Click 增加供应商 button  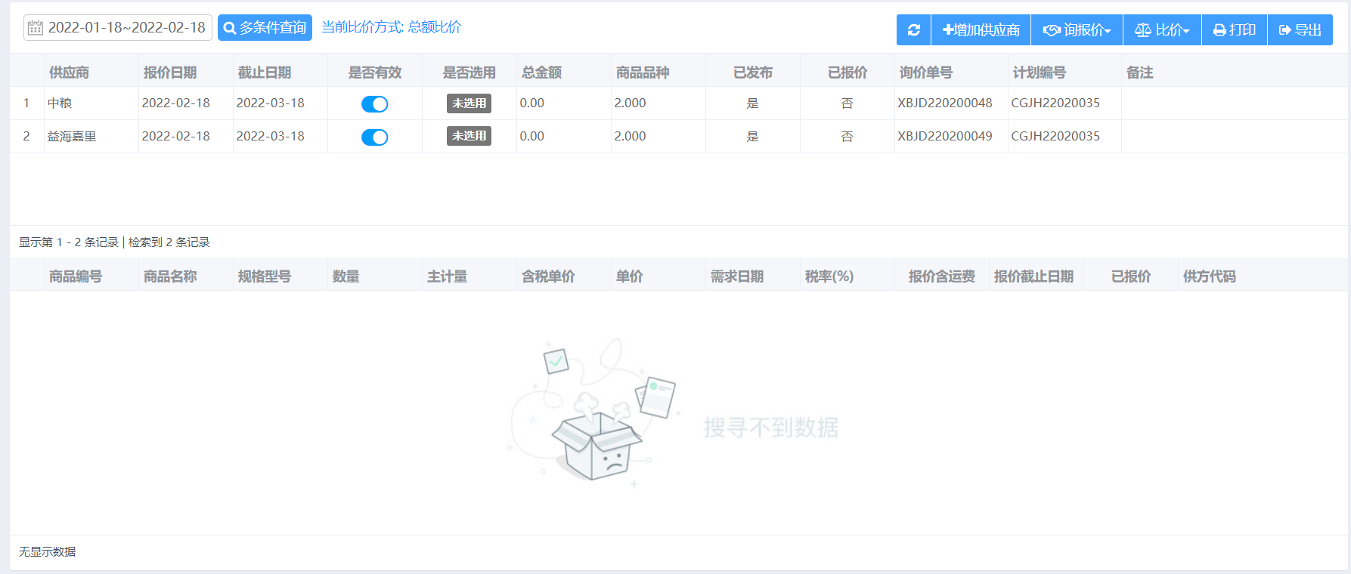coord(981,30)
